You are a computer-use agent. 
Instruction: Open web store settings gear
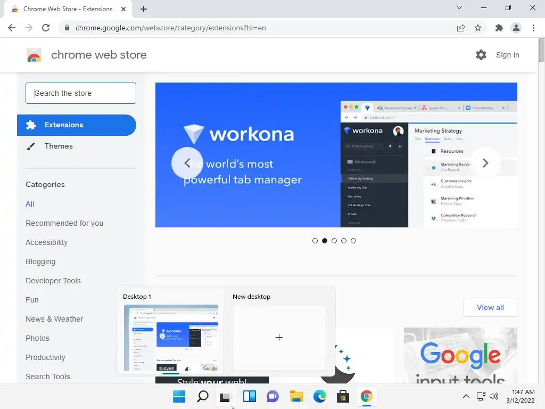point(481,55)
